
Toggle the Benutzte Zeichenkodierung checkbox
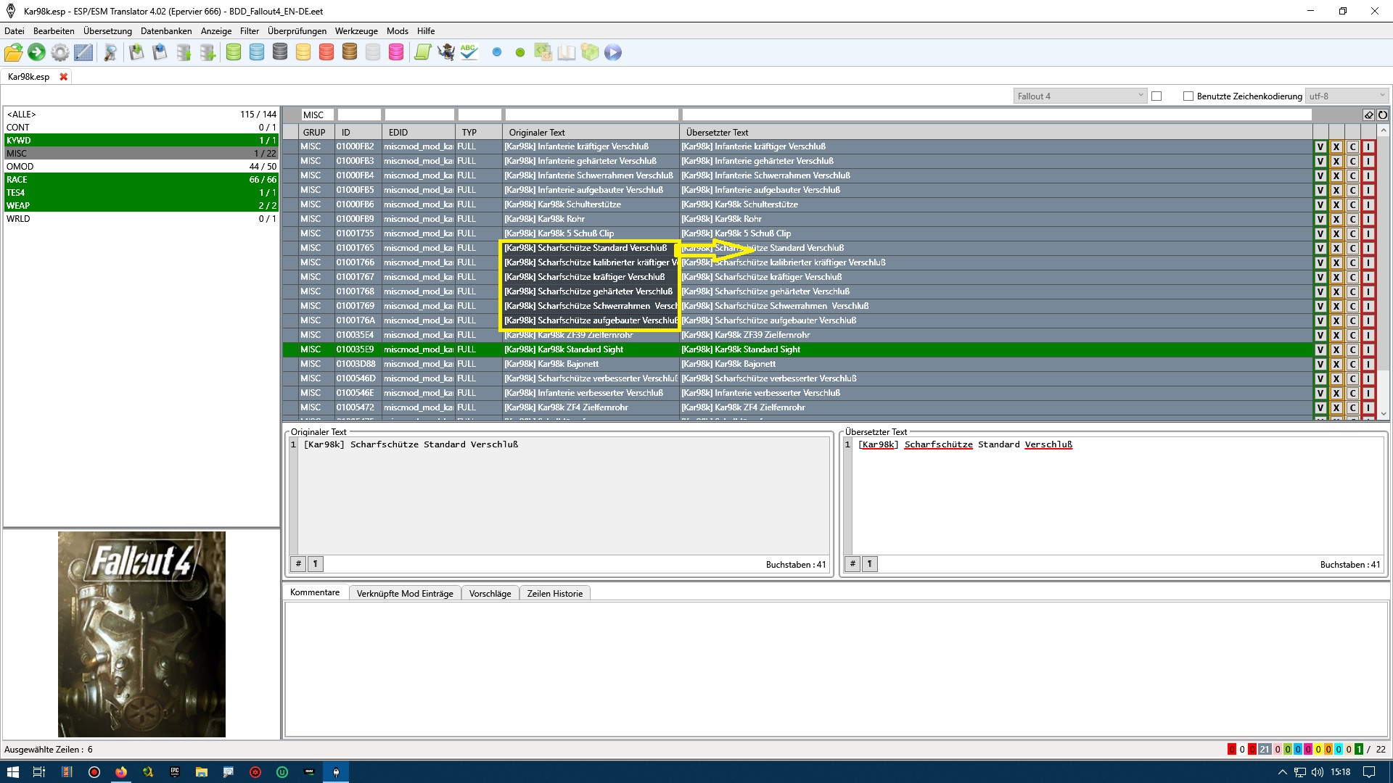pyautogui.click(x=1188, y=96)
